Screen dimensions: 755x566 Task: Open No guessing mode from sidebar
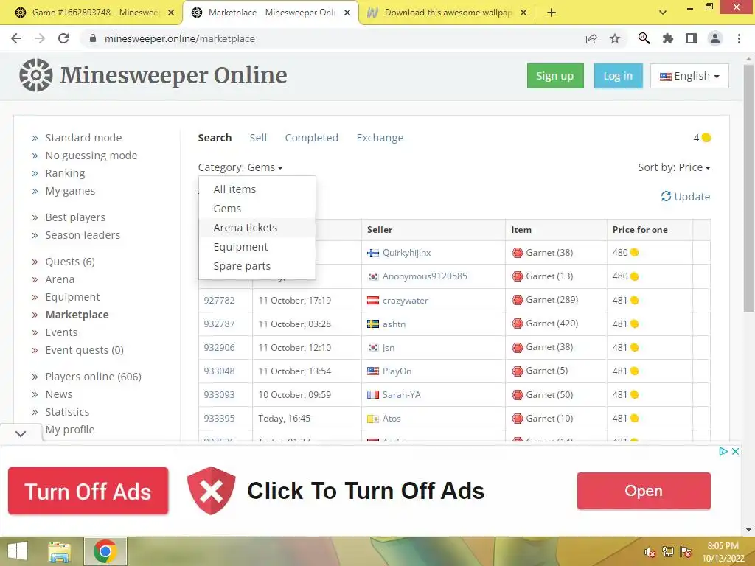click(x=91, y=156)
